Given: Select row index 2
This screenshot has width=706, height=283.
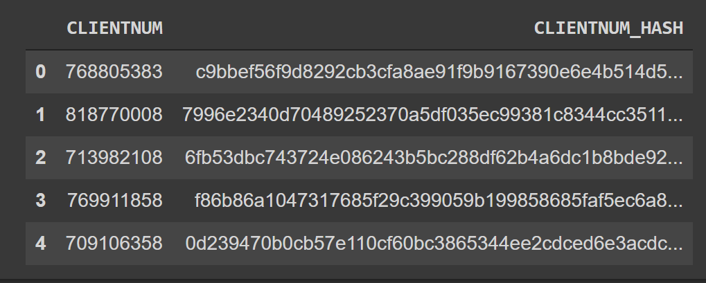Looking at the screenshot, I should pyautogui.click(x=40, y=157).
